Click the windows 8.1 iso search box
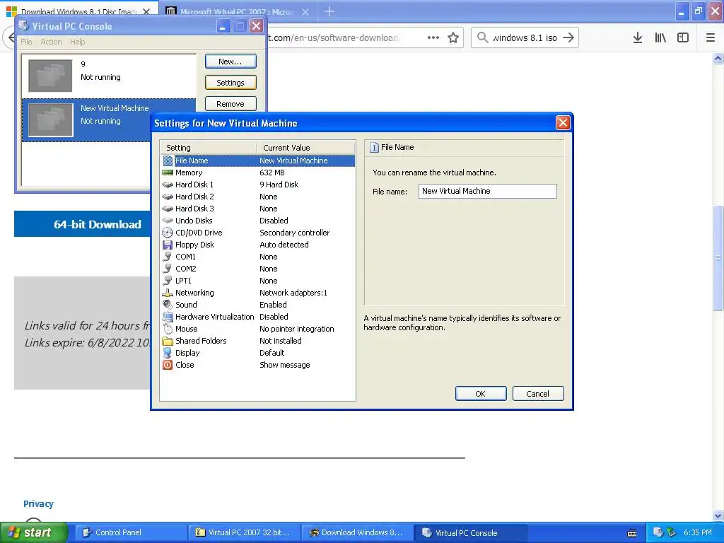Image resolution: width=724 pixels, height=543 pixels. (x=524, y=38)
